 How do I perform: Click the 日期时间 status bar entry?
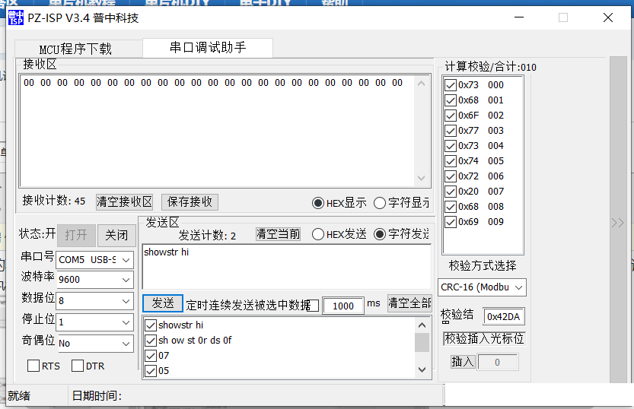[97, 395]
